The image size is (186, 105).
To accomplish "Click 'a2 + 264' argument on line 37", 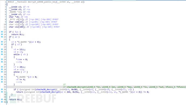I will 66,92.
